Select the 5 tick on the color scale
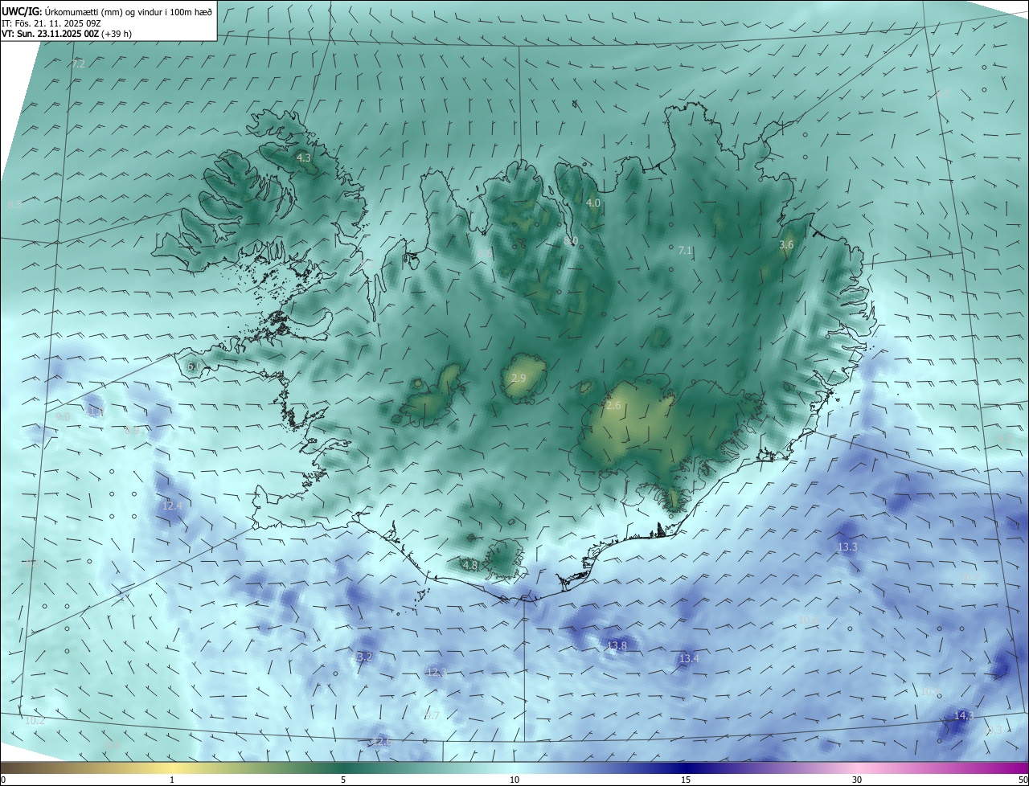The width and height of the screenshot is (1029, 786). (x=343, y=780)
